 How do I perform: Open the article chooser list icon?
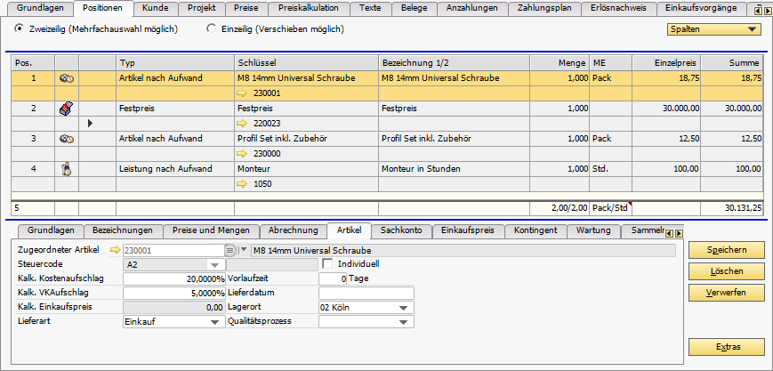tap(229, 250)
